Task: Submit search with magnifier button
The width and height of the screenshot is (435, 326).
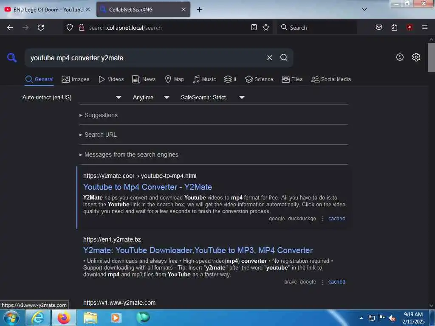Action: point(284,58)
